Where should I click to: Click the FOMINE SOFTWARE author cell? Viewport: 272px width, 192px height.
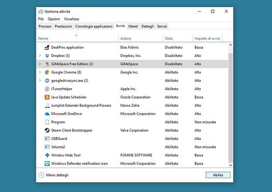(x=136, y=155)
